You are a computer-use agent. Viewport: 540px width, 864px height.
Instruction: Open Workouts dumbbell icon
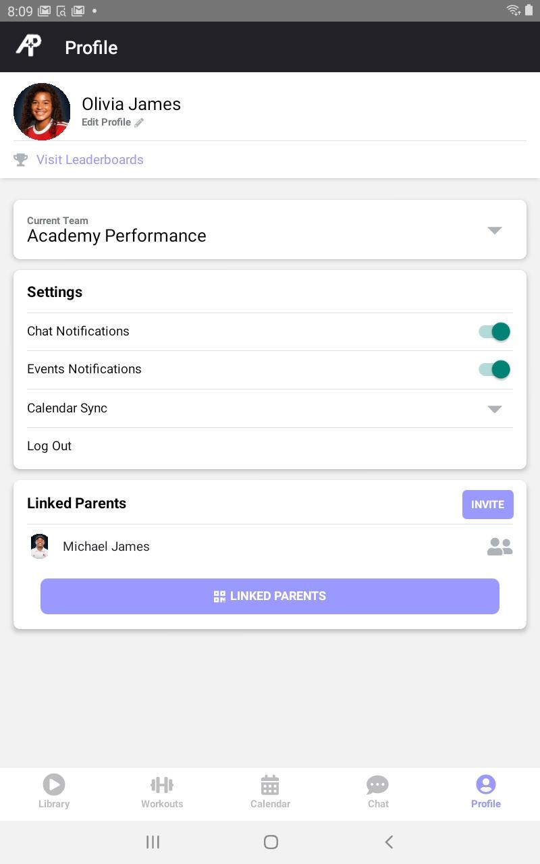(162, 784)
